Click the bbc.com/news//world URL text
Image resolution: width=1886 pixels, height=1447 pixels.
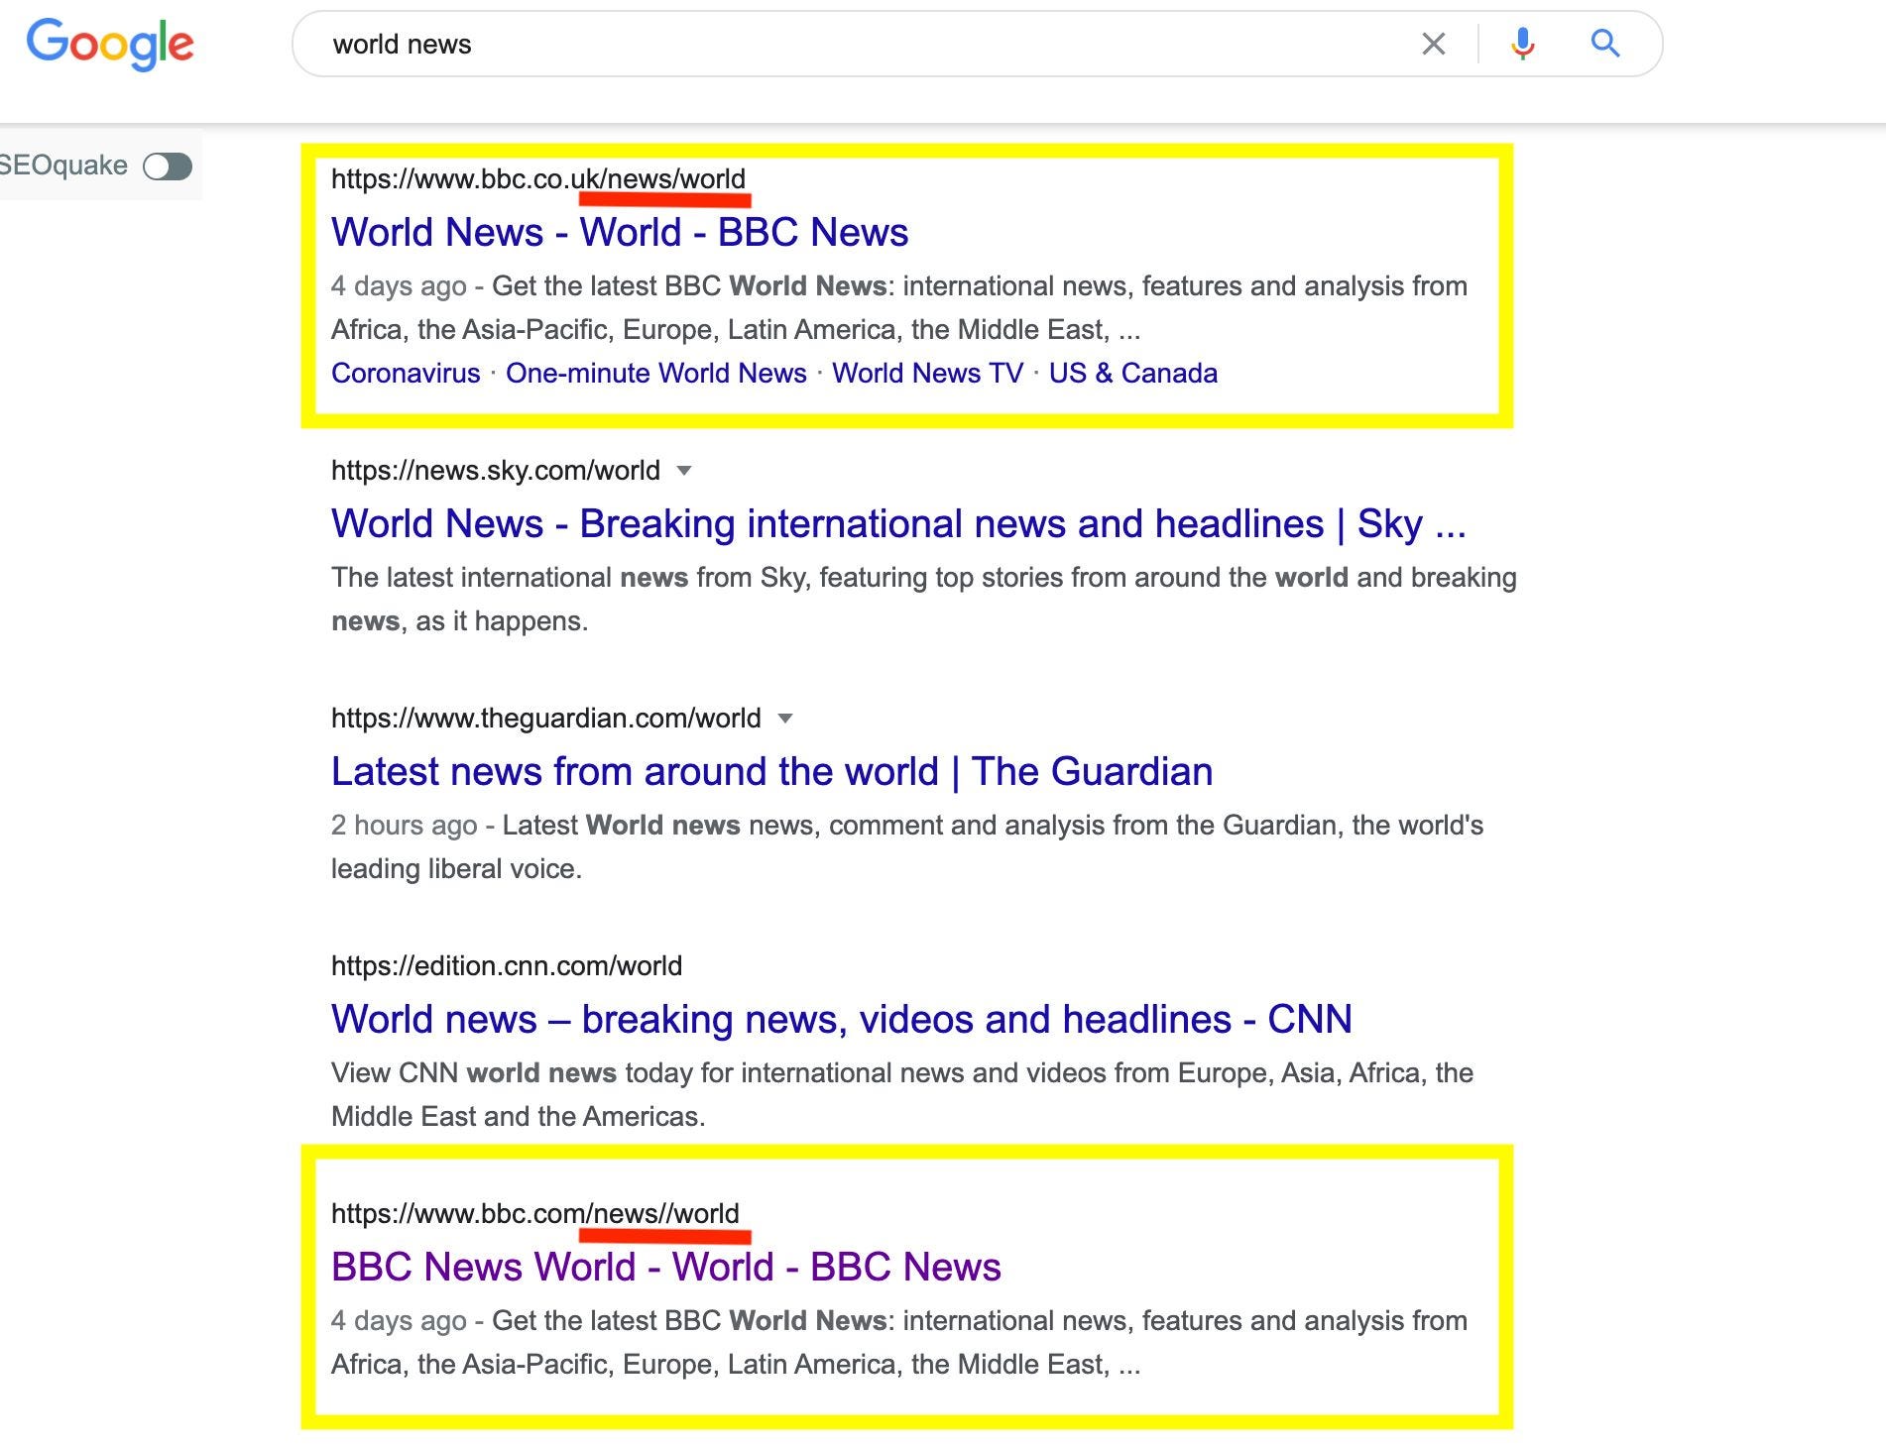(535, 1214)
